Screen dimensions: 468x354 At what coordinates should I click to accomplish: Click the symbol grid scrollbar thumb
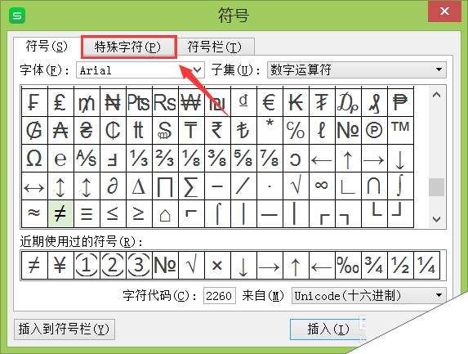point(436,187)
